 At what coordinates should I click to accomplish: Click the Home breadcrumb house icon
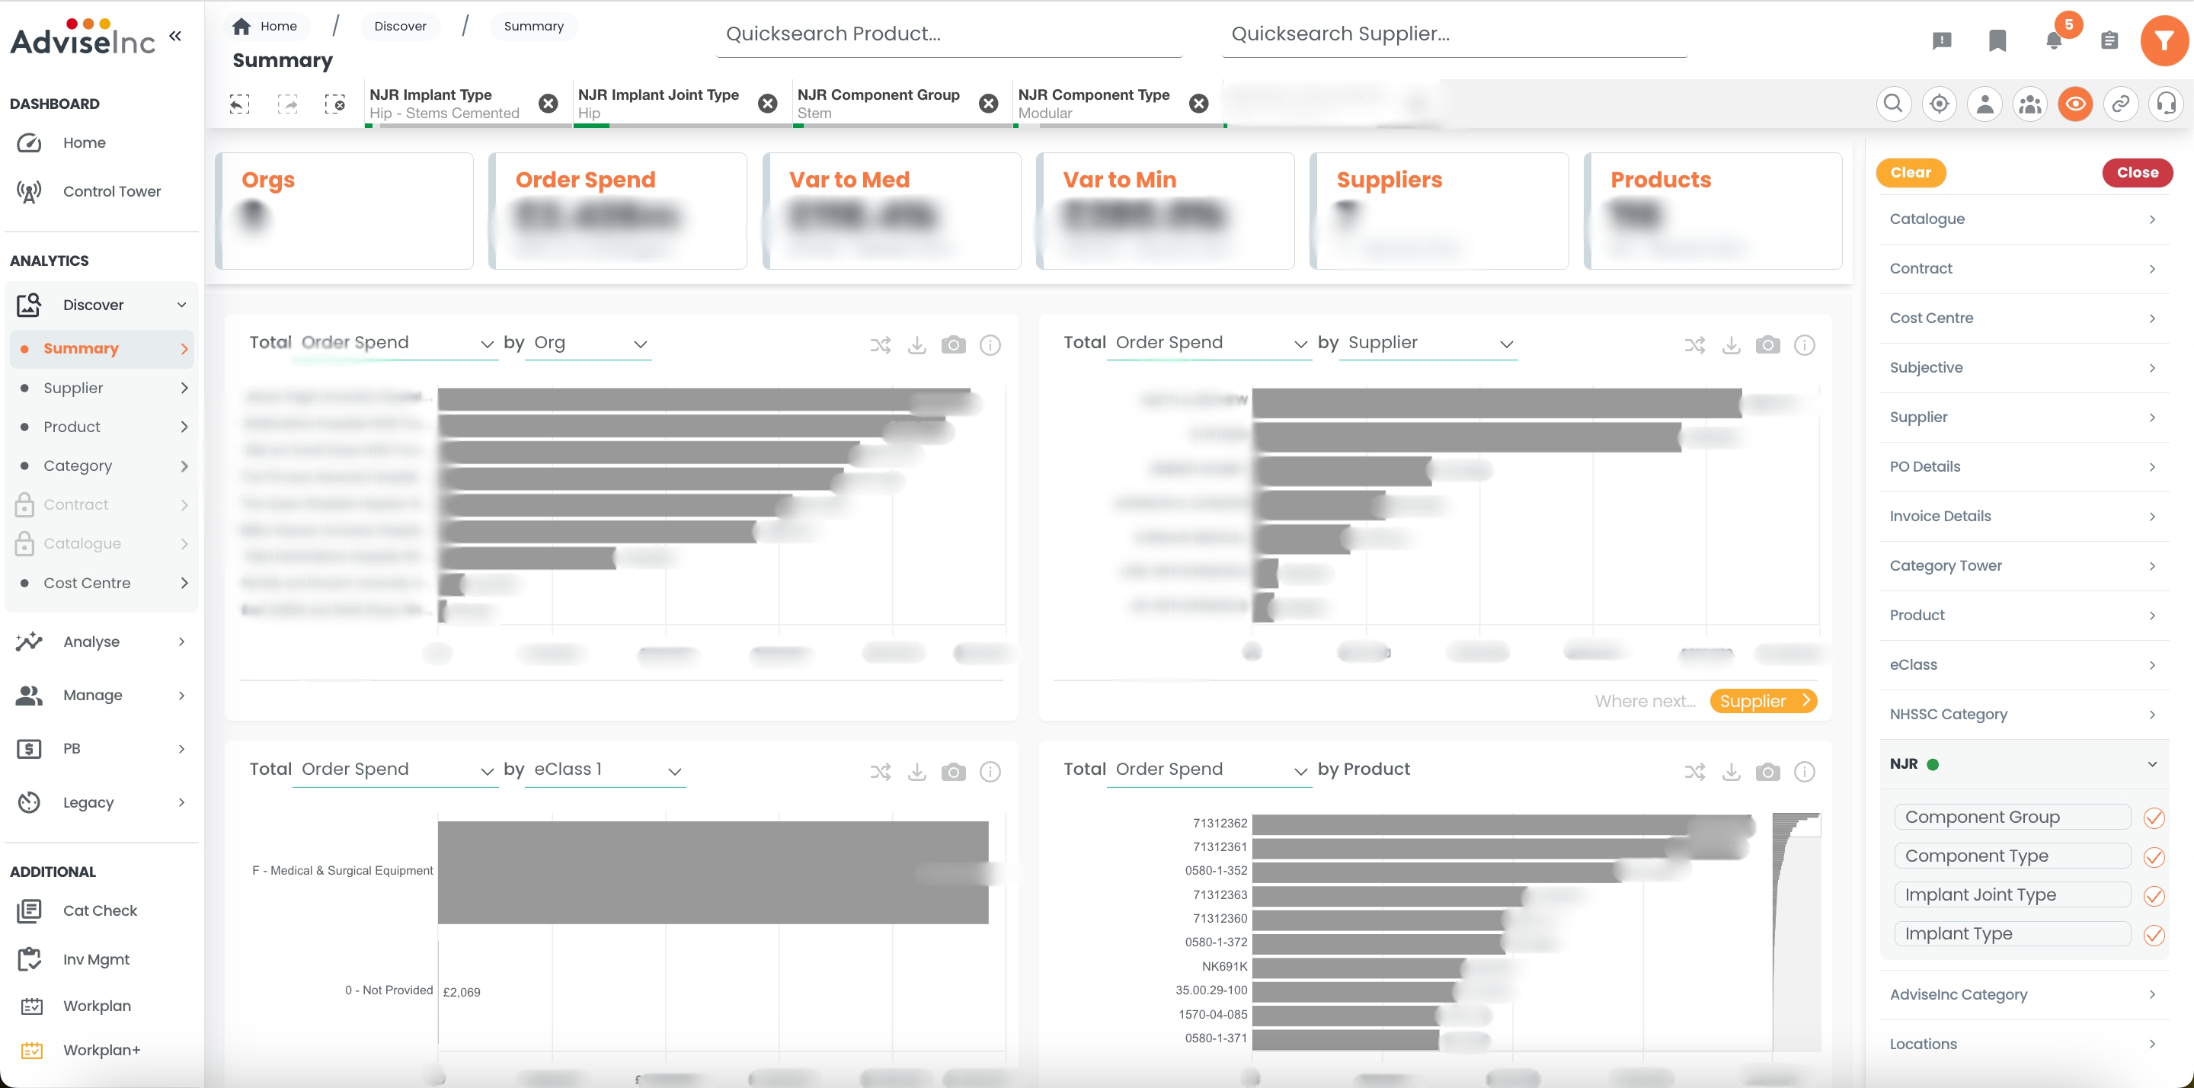(x=242, y=27)
